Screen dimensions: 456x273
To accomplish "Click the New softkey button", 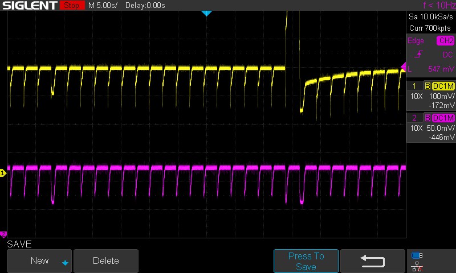I will [39, 261].
